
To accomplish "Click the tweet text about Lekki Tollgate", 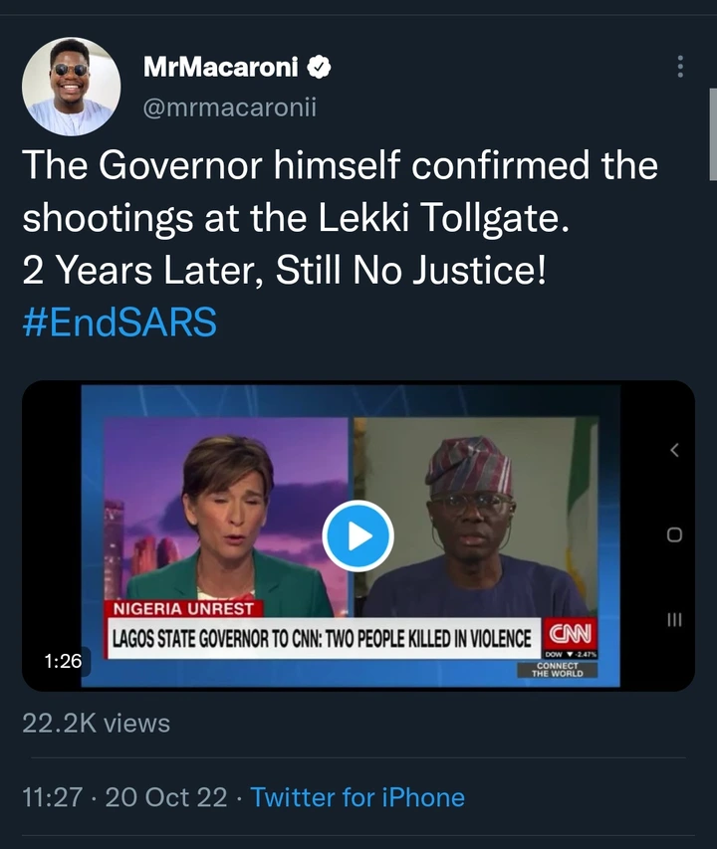I will click(x=339, y=217).
